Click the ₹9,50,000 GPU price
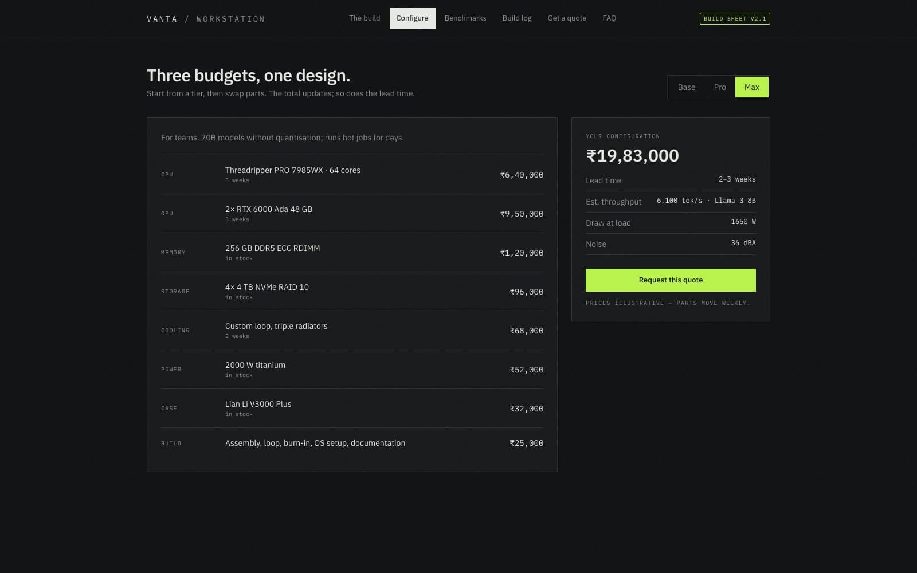 coord(522,214)
